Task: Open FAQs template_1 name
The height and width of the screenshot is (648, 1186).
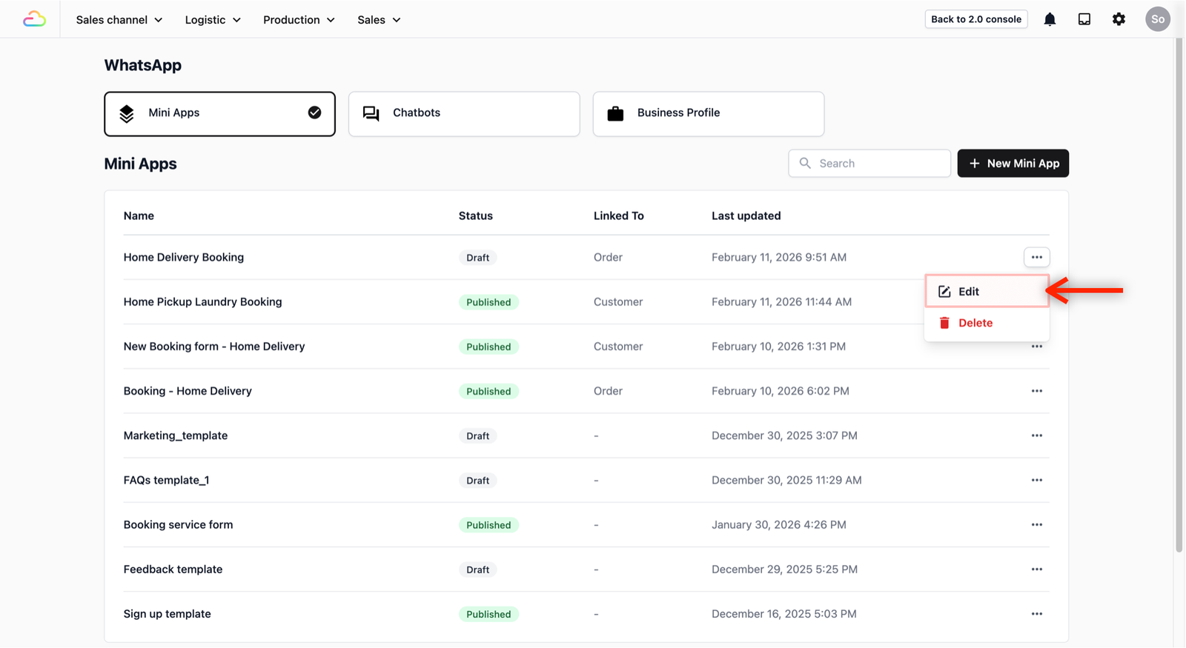Action: [x=166, y=480]
